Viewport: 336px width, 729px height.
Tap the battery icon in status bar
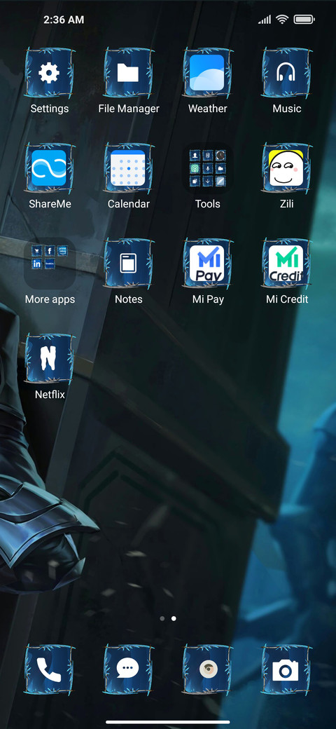pos(304,20)
